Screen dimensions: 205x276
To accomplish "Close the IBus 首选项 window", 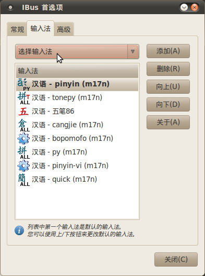I will click(194, 7).
